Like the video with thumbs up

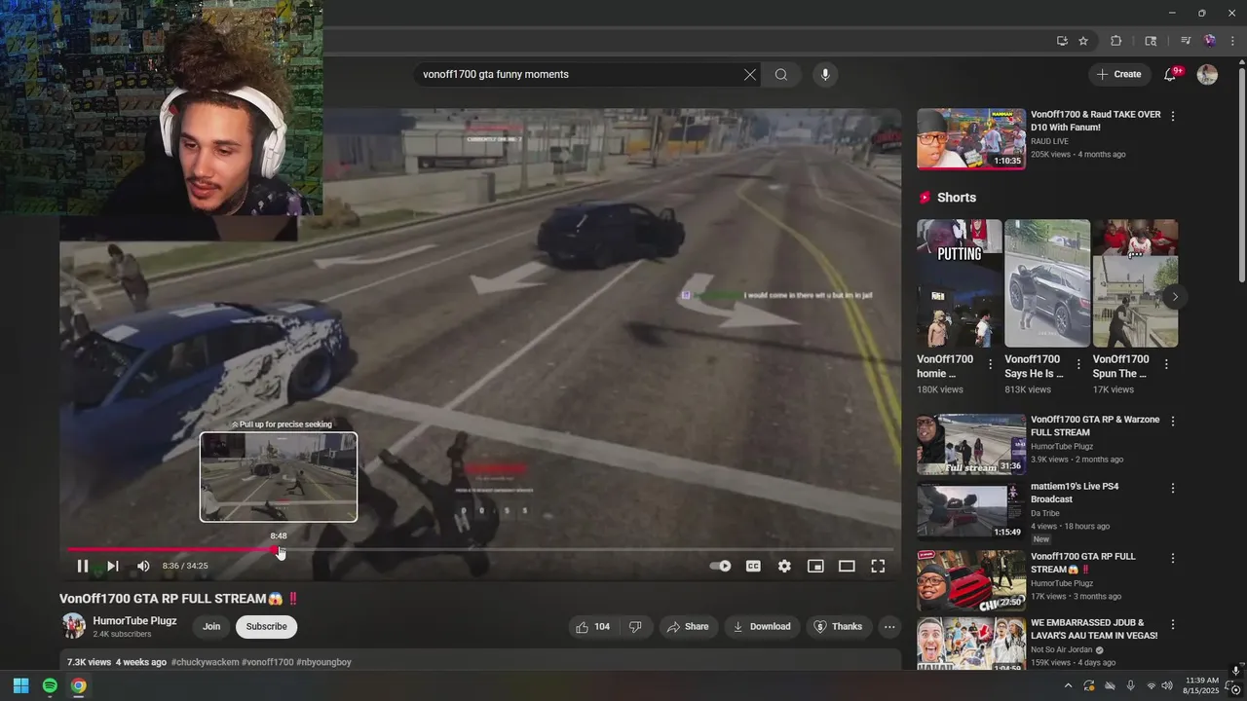[x=593, y=627]
